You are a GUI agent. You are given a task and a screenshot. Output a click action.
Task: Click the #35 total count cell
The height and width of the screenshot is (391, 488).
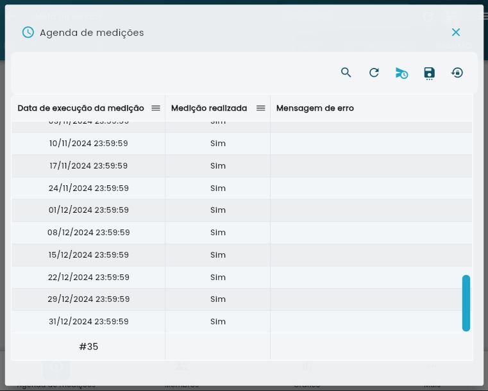click(88, 347)
